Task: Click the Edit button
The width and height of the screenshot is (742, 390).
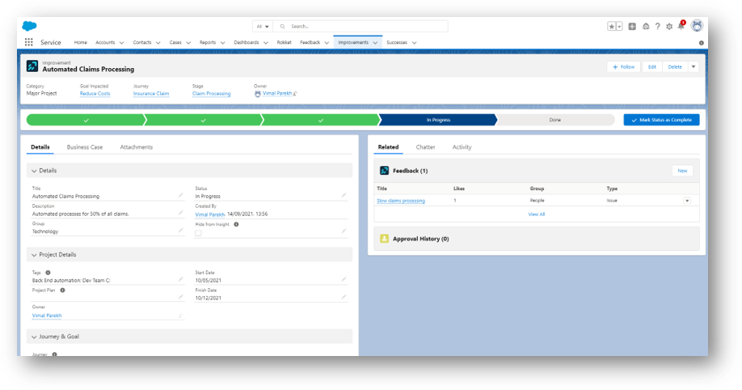Action: pos(652,67)
